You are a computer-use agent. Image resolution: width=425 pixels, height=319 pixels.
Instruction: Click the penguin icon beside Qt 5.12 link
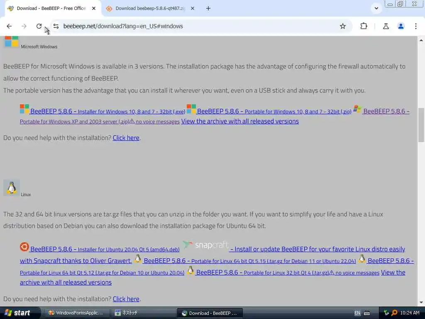tap(361, 258)
